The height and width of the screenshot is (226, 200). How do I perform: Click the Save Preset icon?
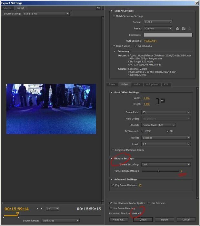pos(177,28)
